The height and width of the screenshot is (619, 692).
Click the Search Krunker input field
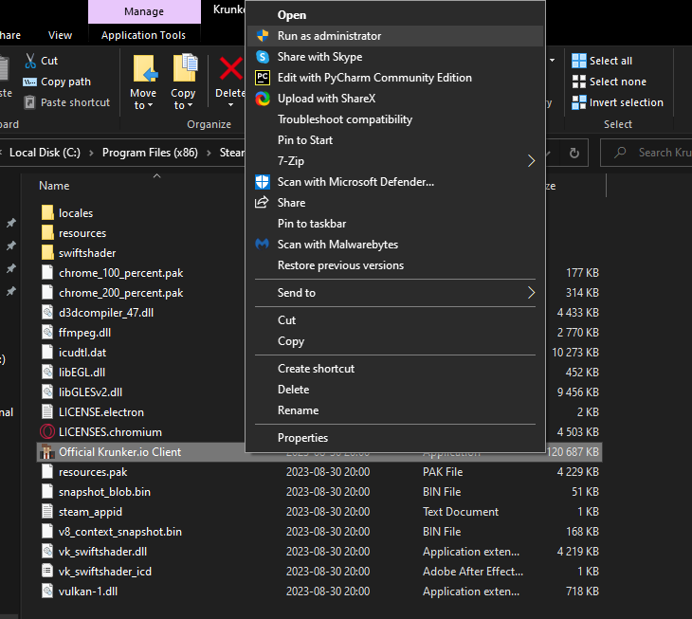point(646,153)
